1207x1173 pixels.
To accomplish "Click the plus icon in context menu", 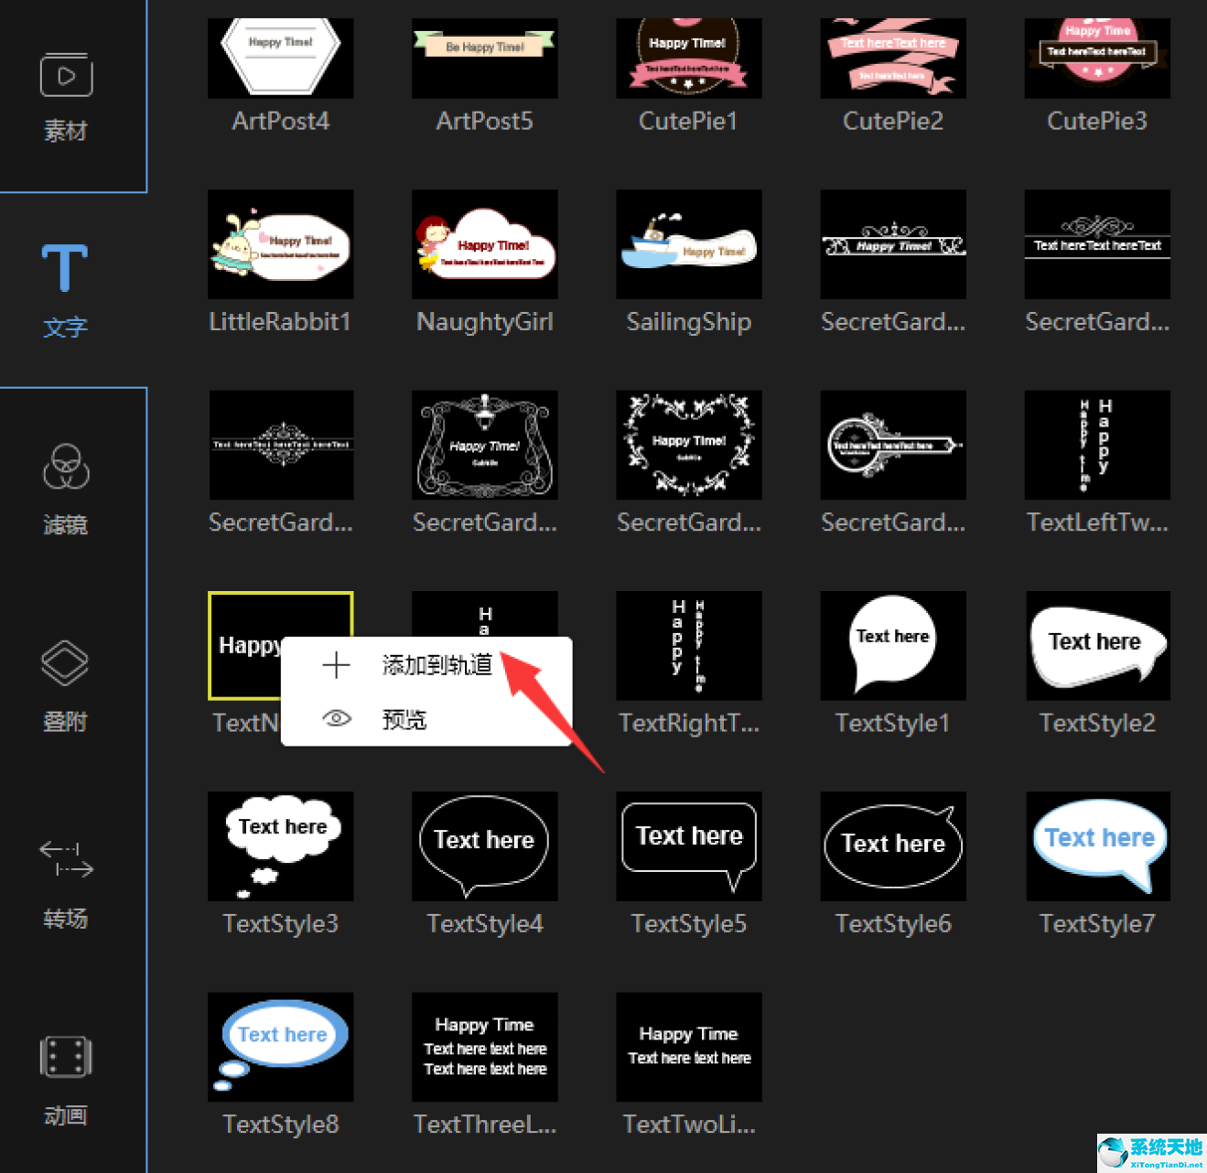I will point(337,665).
